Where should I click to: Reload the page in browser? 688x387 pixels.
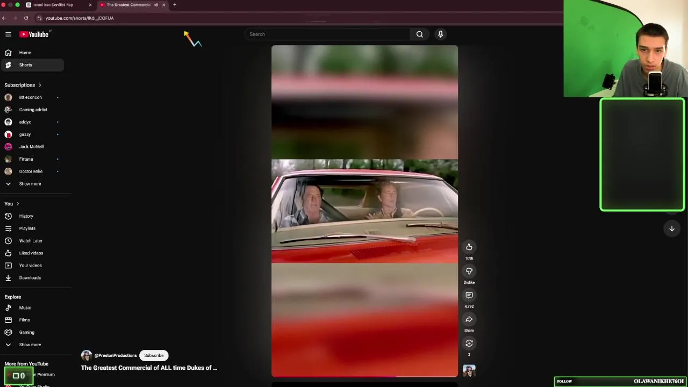[x=26, y=18]
